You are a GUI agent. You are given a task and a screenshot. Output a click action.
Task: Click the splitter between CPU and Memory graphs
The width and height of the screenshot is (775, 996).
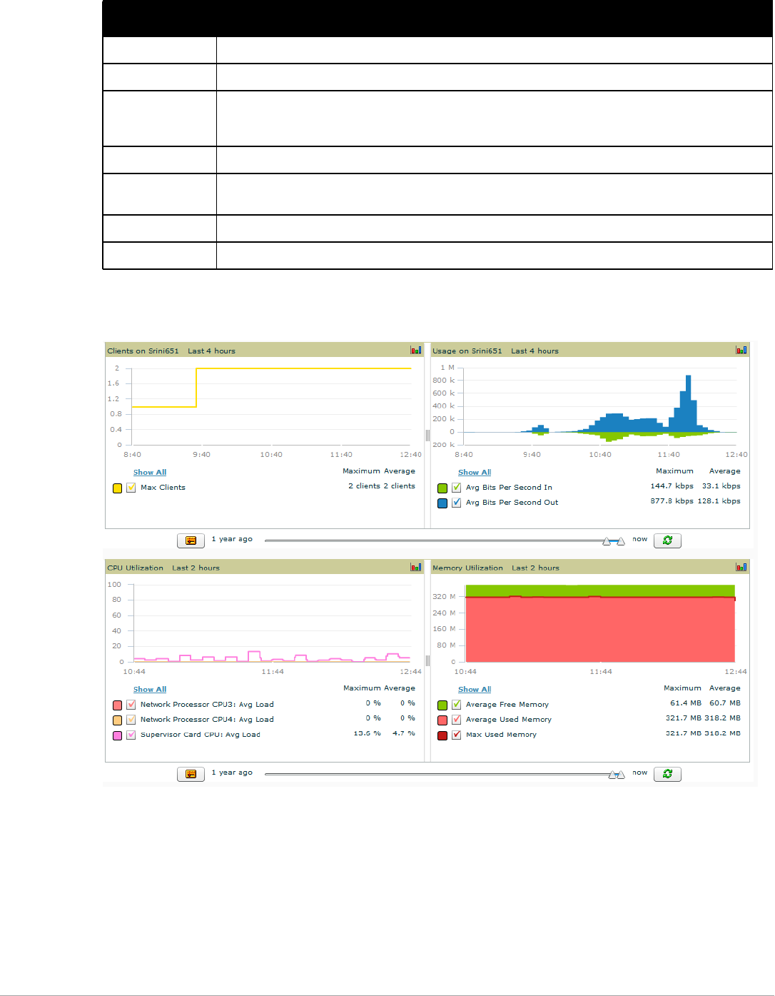pyautogui.click(x=427, y=661)
